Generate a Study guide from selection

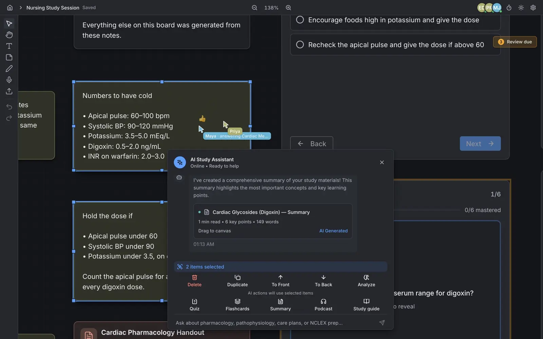coord(367,305)
